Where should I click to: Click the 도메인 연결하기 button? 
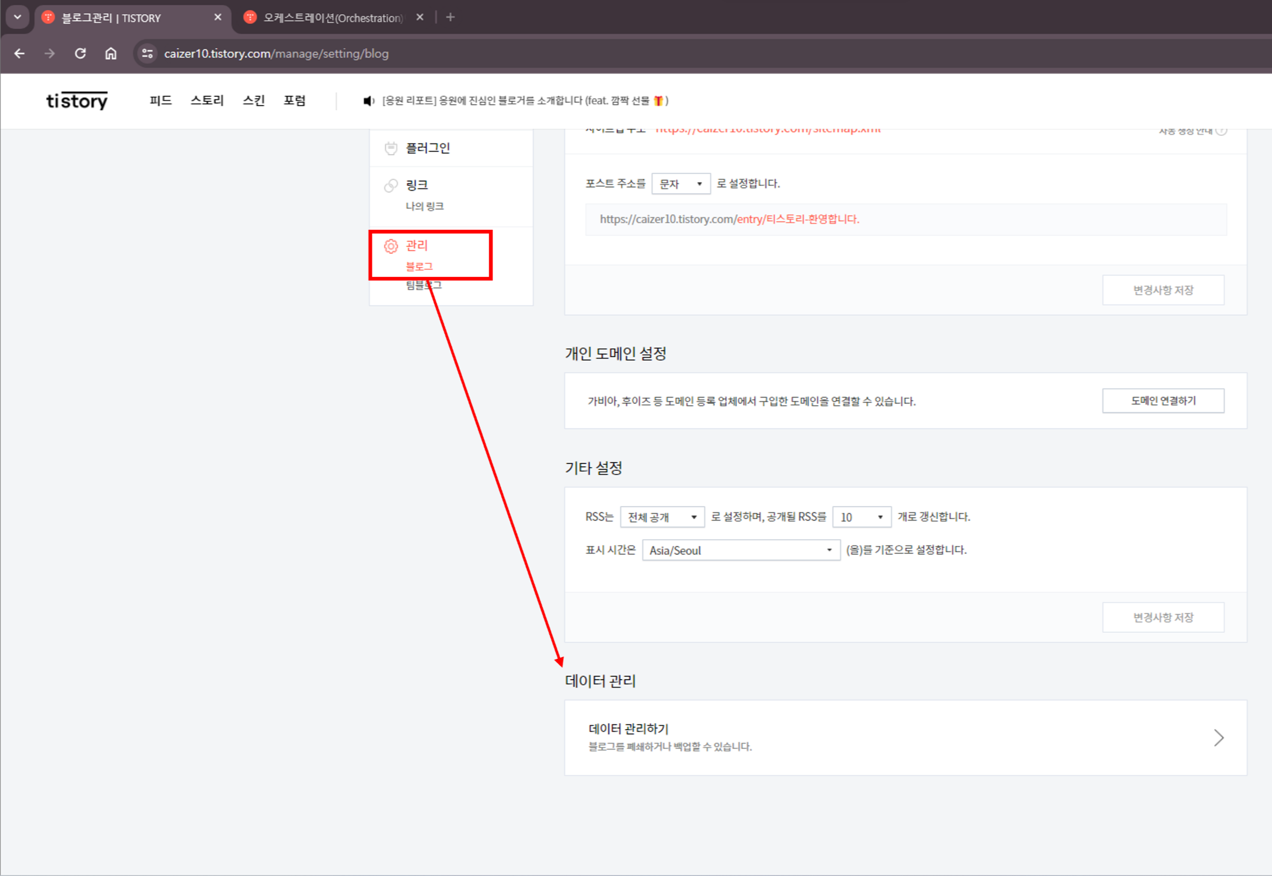coord(1163,401)
